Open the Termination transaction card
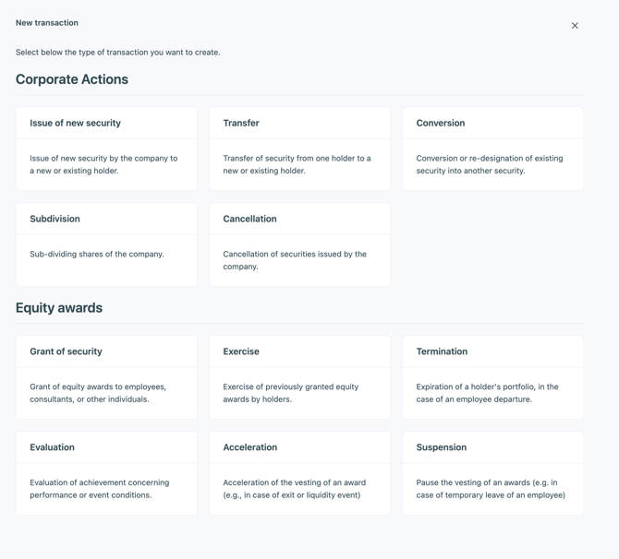Image resolution: width=619 pixels, height=559 pixels. pos(492,376)
